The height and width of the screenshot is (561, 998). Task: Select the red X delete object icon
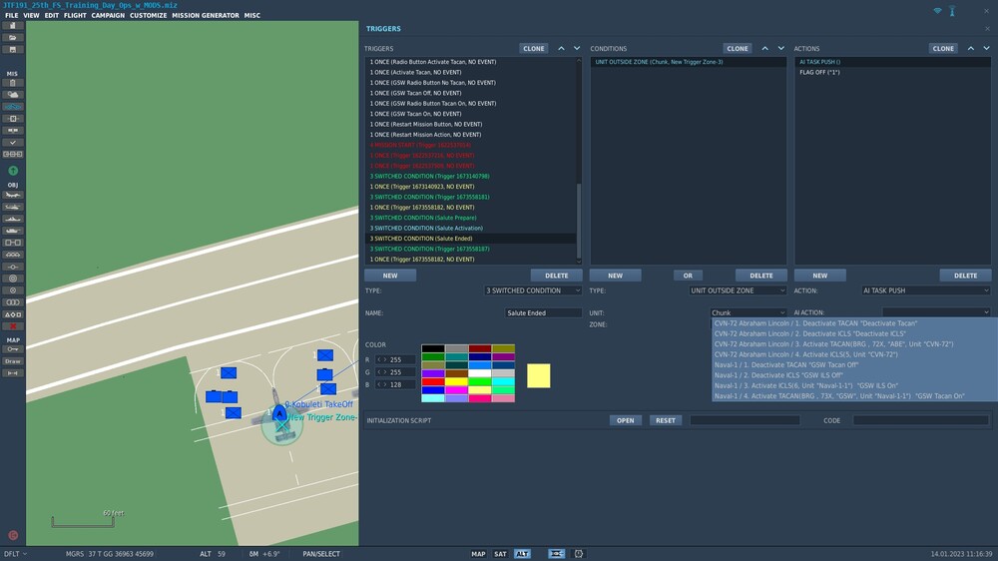pyautogui.click(x=13, y=326)
